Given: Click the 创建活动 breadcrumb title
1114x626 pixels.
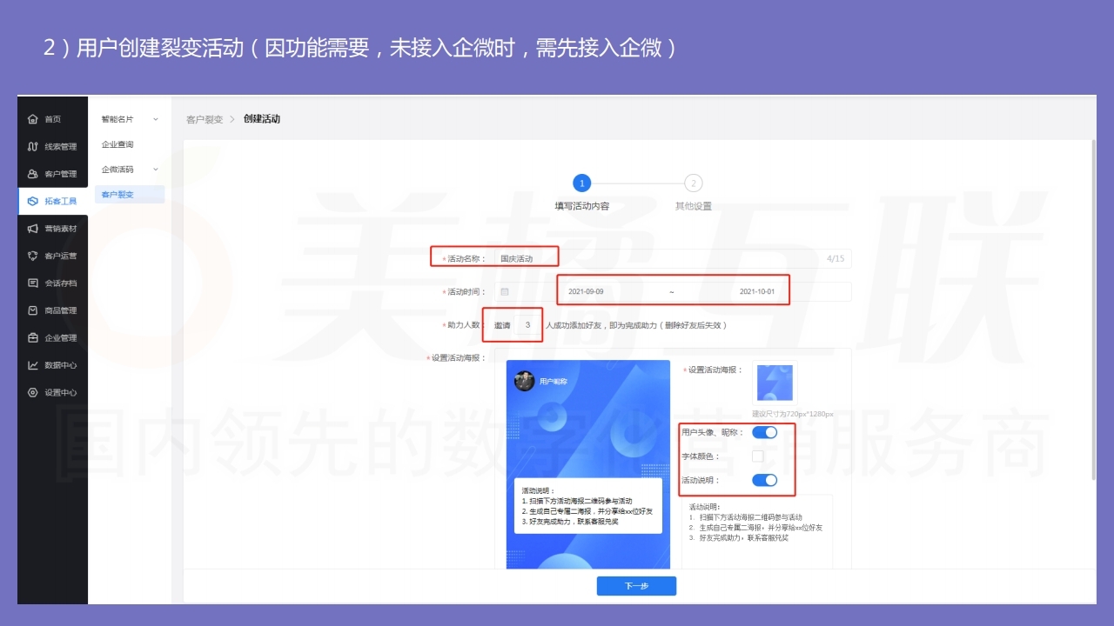Looking at the screenshot, I should pos(262,119).
